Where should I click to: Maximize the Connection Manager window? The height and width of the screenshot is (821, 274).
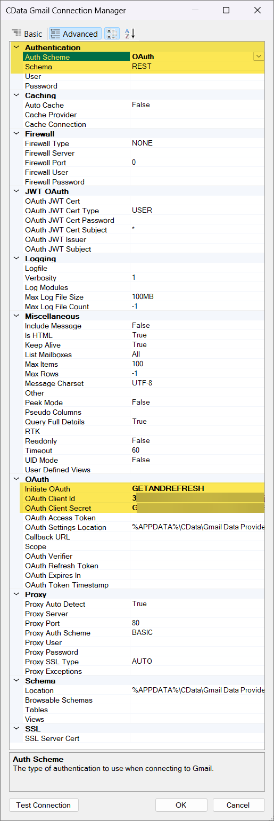tap(226, 10)
